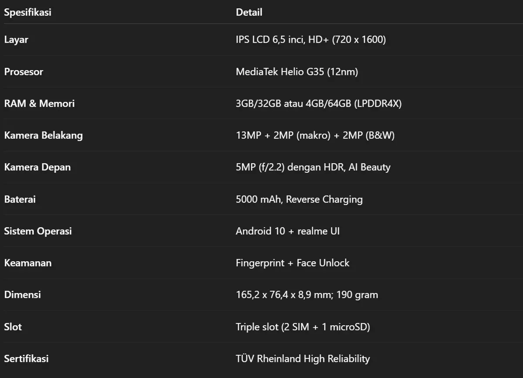This screenshot has height=378, width=523.
Task: Click "5000 mAh, Reverse Charging" cell
Action: point(299,199)
